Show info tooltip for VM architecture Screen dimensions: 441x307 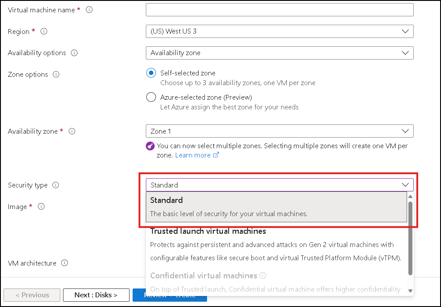click(x=64, y=263)
